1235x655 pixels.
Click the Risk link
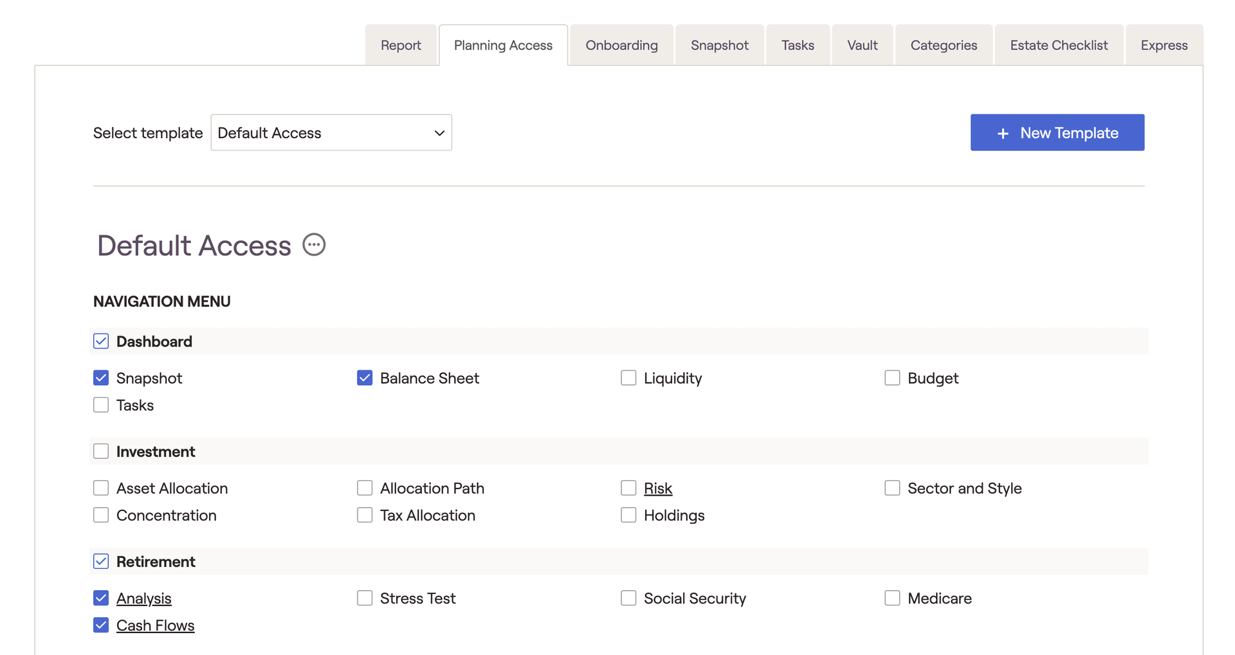(x=657, y=489)
